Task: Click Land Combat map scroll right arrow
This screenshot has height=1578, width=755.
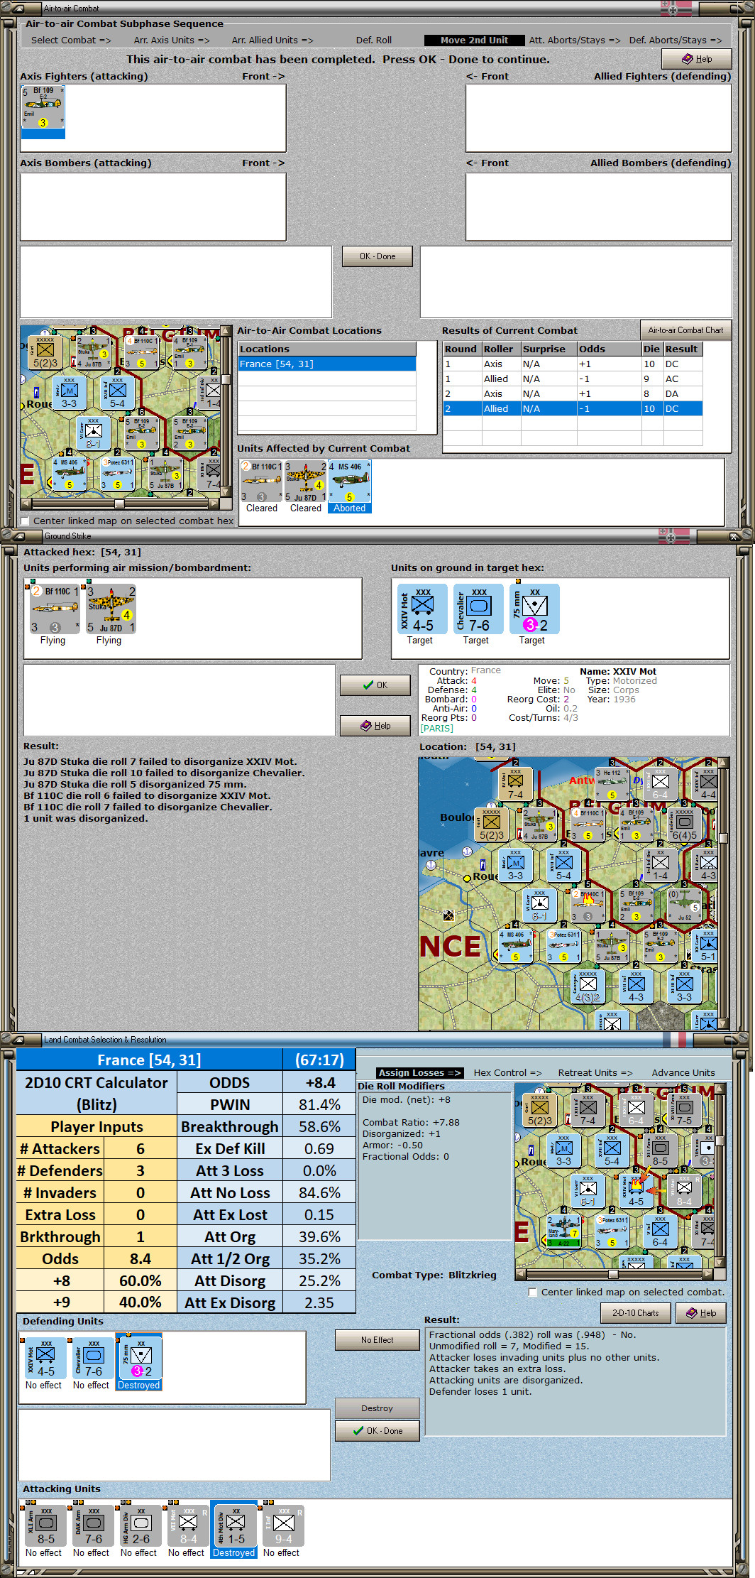Action: (x=707, y=1274)
